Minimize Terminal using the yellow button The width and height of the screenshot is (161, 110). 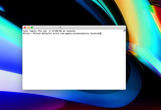pos(28,27)
